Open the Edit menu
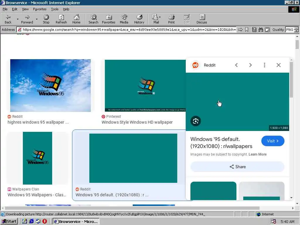 pos(15,9)
